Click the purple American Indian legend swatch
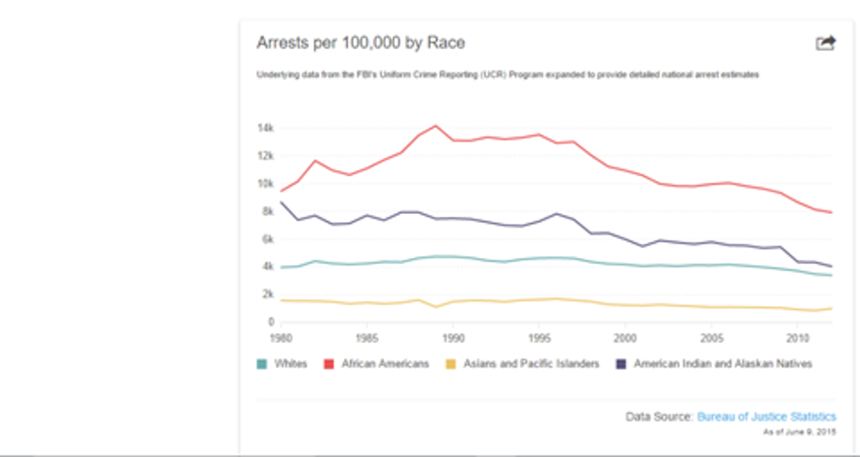The image size is (860, 457). point(620,363)
